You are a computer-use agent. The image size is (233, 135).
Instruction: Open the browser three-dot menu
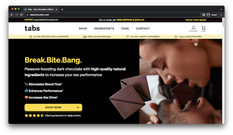point(221,15)
